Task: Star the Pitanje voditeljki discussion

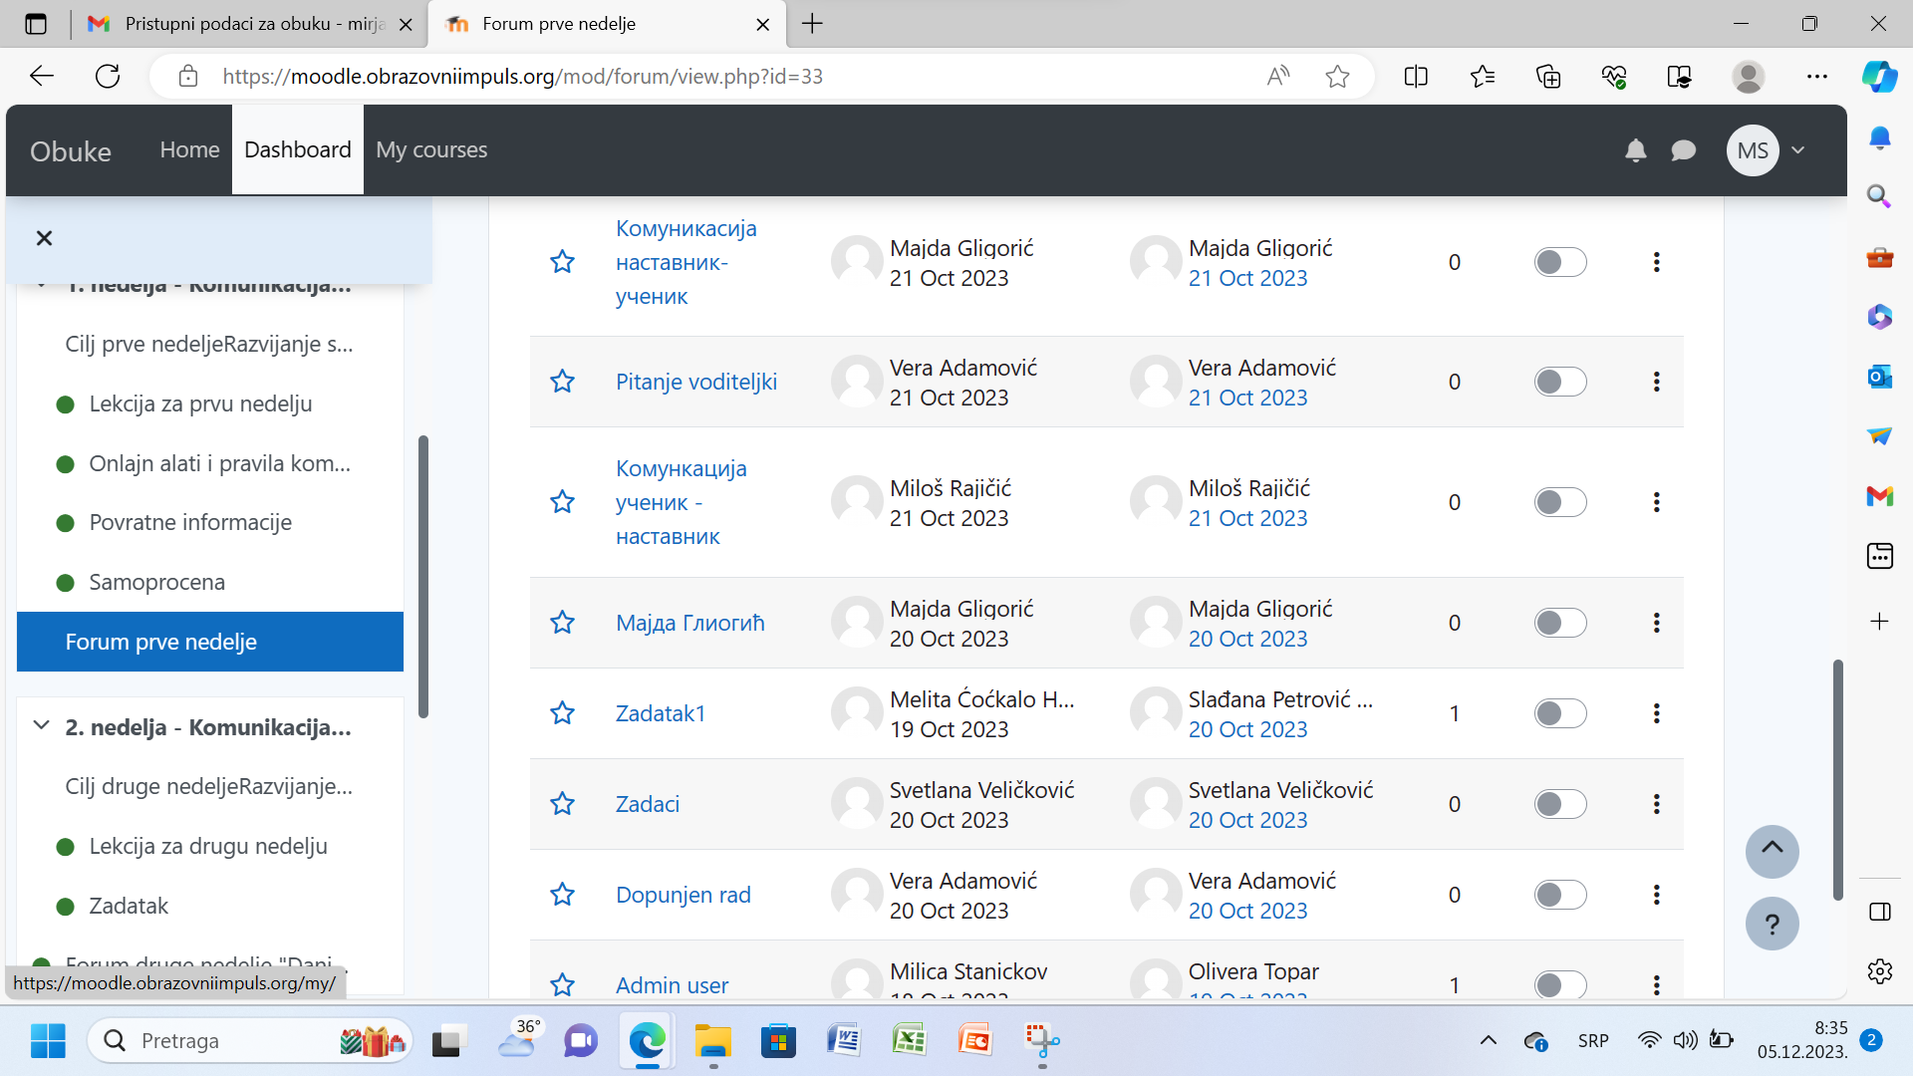Action: point(562,382)
